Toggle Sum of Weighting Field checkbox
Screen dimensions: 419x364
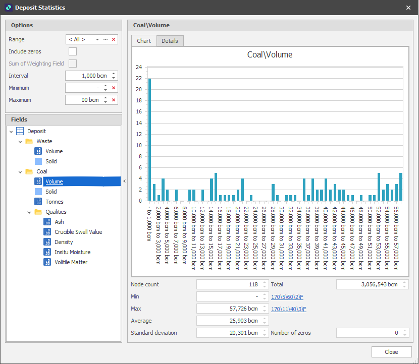tap(73, 64)
